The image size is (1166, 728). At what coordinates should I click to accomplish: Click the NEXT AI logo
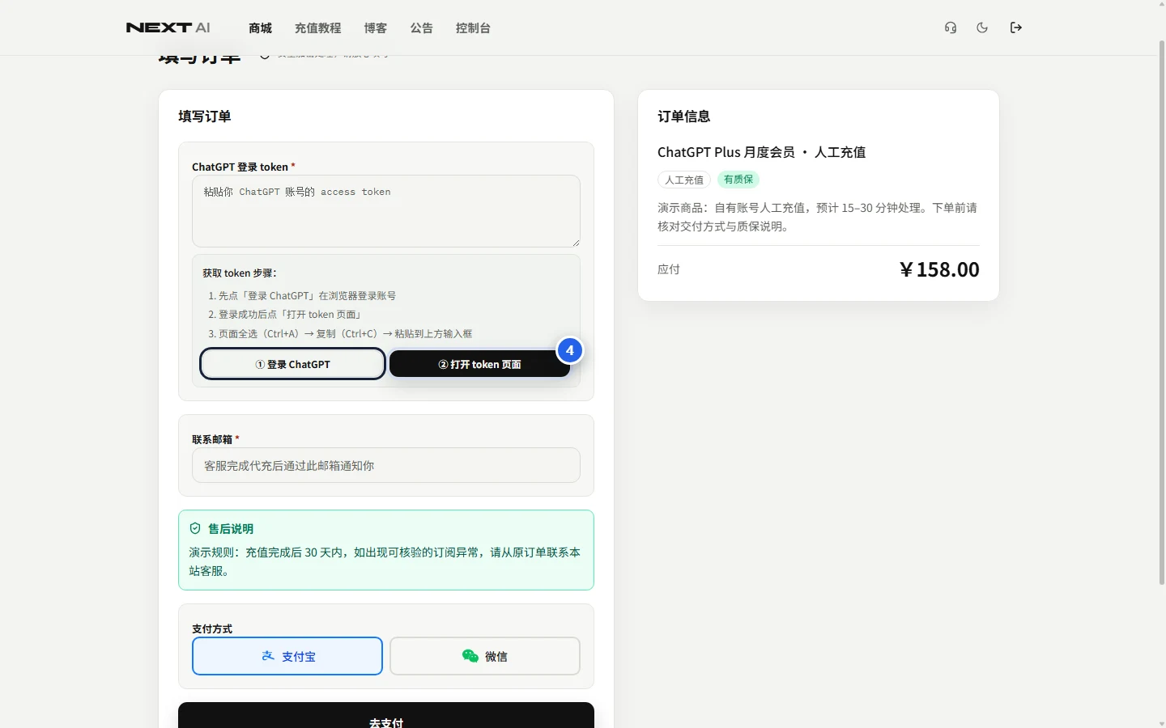coord(168,28)
